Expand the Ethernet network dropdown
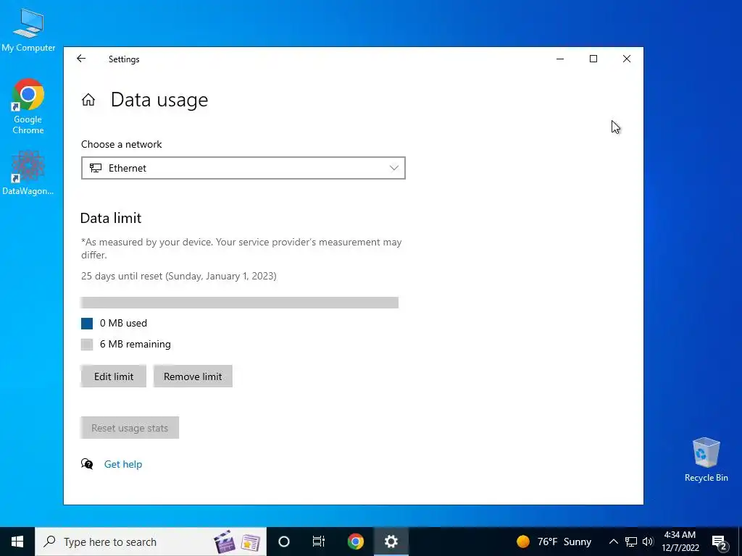Image resolution: width=742 pixels, height=556 pixels. tap(243, 168)
